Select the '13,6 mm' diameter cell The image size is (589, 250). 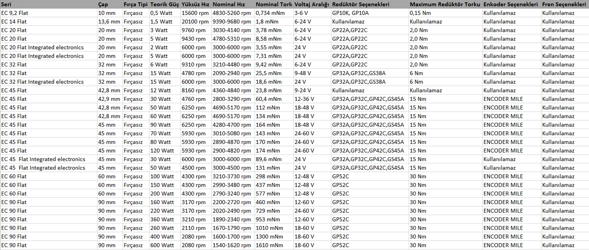[110, 21]
